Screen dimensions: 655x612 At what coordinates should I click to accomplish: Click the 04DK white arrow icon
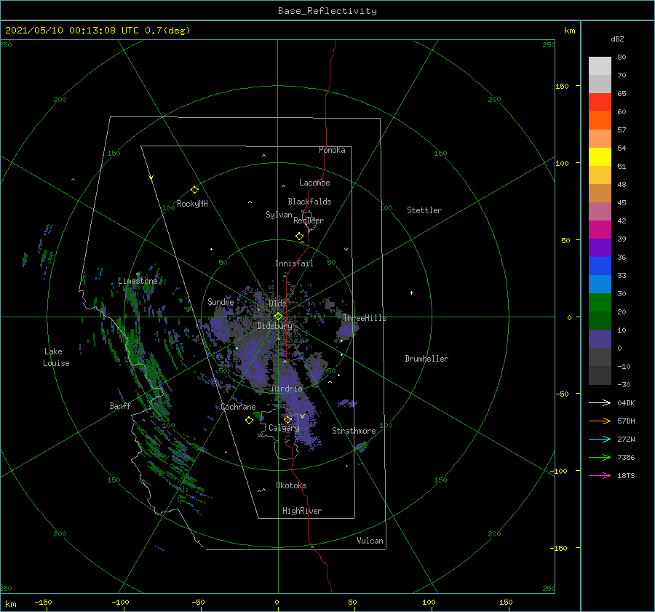point(600,402)
